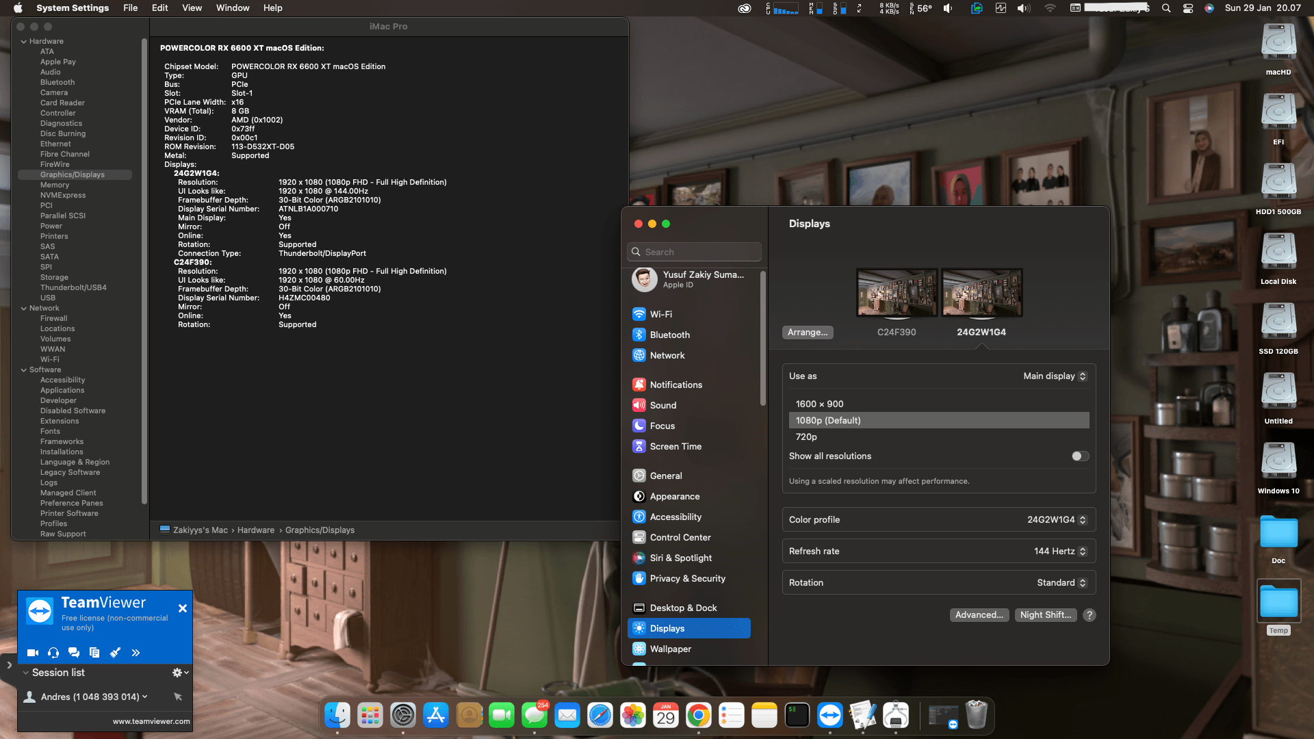Open the Color profile dropdown
Screen dimensions: 1314x739
1057,520
